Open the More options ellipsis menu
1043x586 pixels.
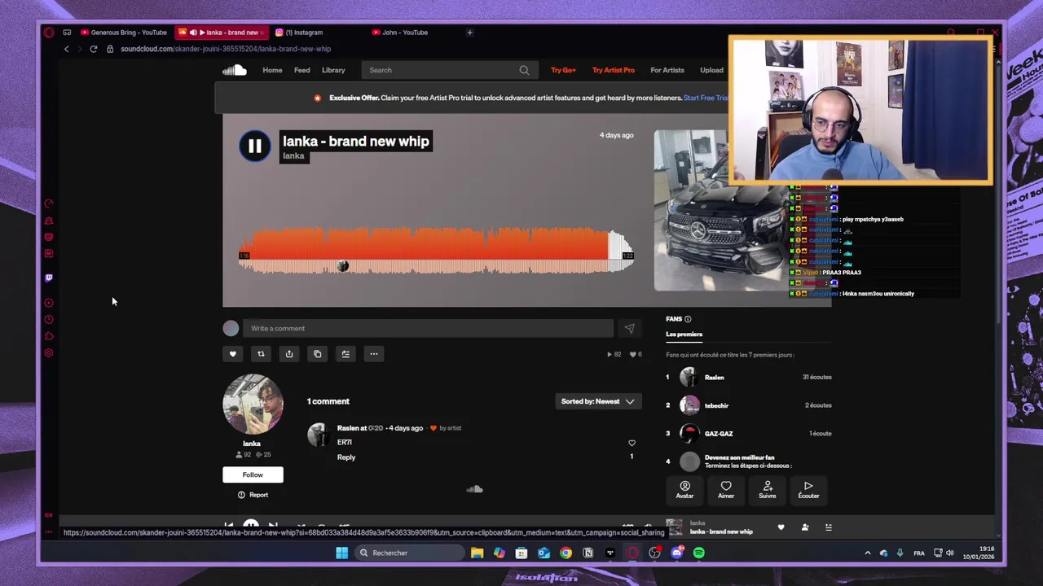(374, 354)
